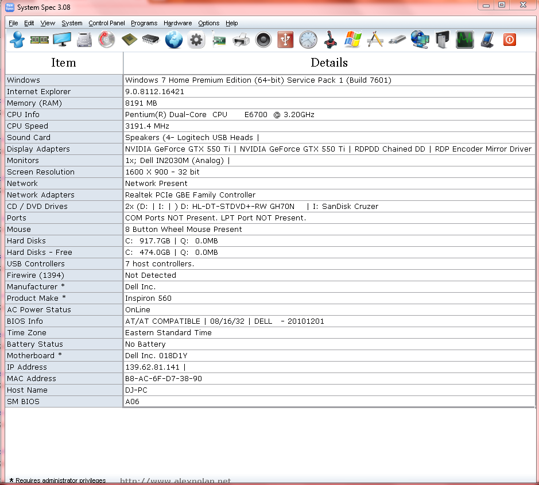Select the 8191 MB memory value
The height and width of the screenshot is (485, 539).
(x=141, y=103)
